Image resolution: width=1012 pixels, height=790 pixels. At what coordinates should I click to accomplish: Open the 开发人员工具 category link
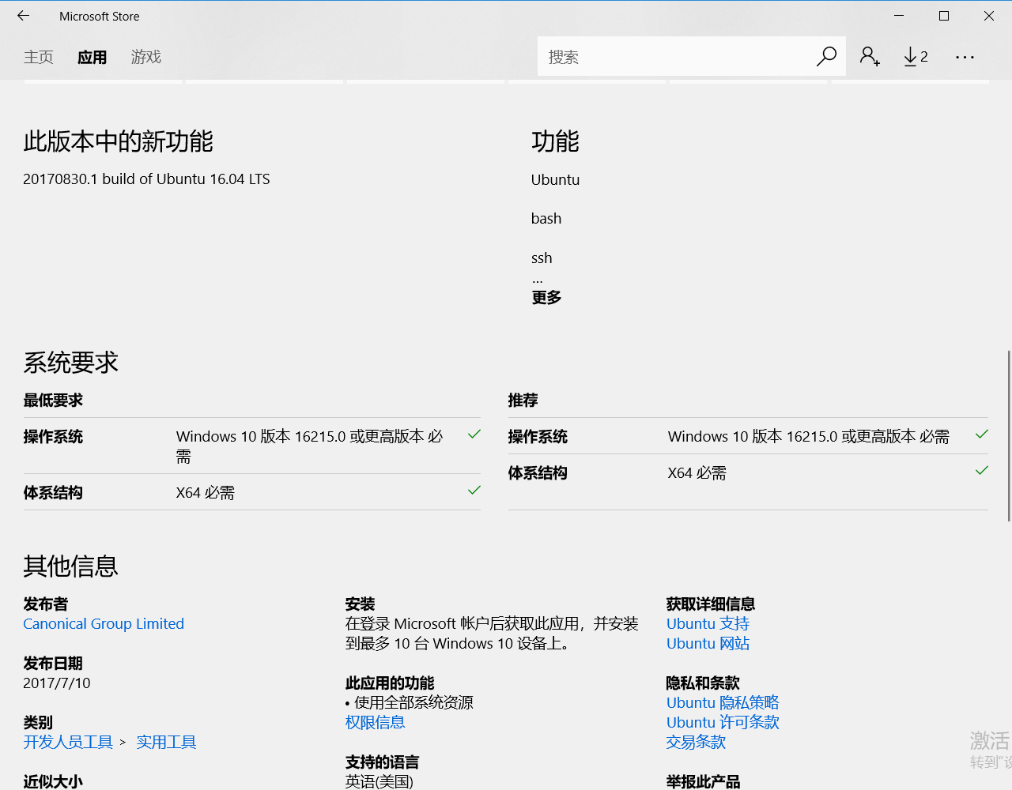68,742
